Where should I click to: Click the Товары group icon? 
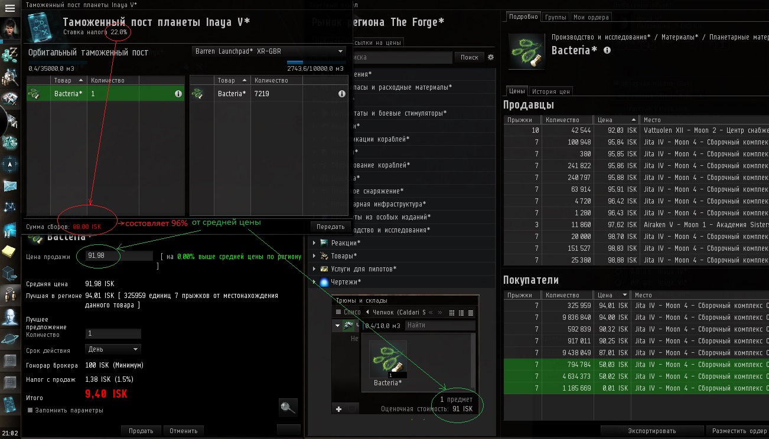coord(323,255)
